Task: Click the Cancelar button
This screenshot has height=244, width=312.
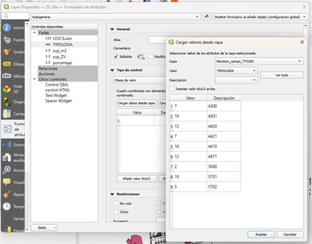Action: 290,234
